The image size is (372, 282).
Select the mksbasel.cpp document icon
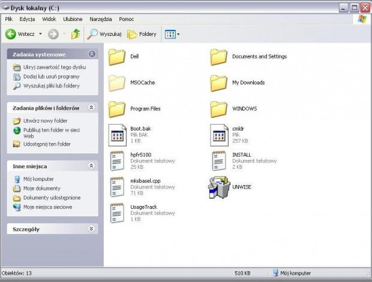click(x=117, y=187)
